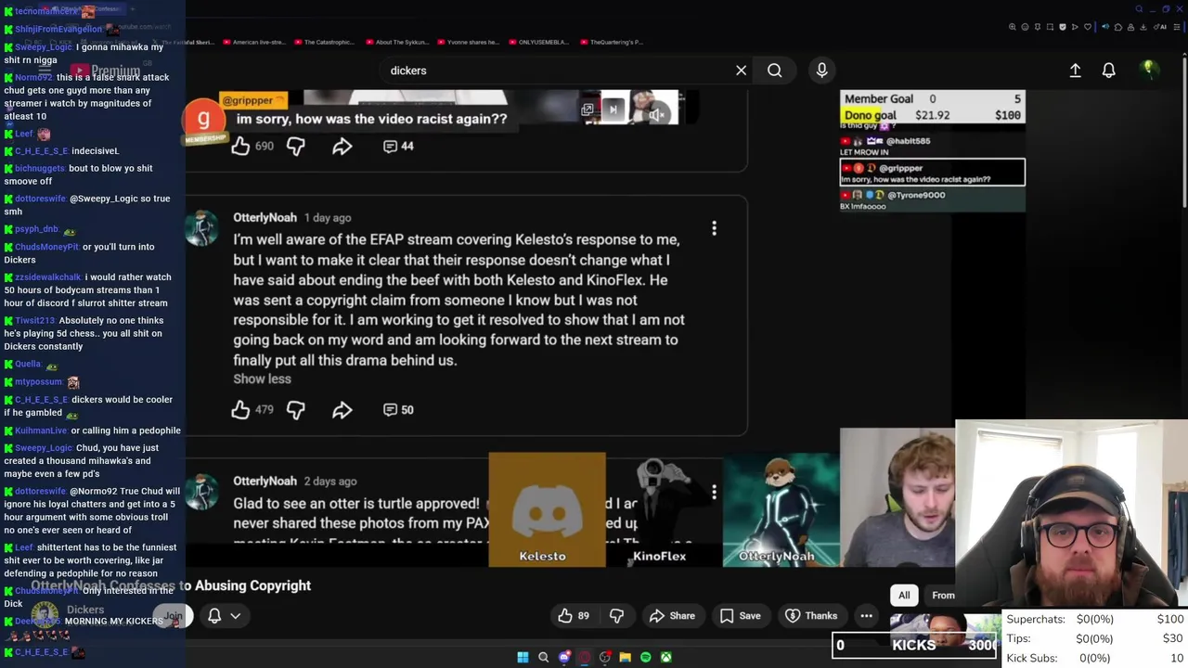This screenshot has width=1188, height=668.
Task: Open OtterlyNoah's name on the 1 day ago post
Action: click(x=265, y=217)
